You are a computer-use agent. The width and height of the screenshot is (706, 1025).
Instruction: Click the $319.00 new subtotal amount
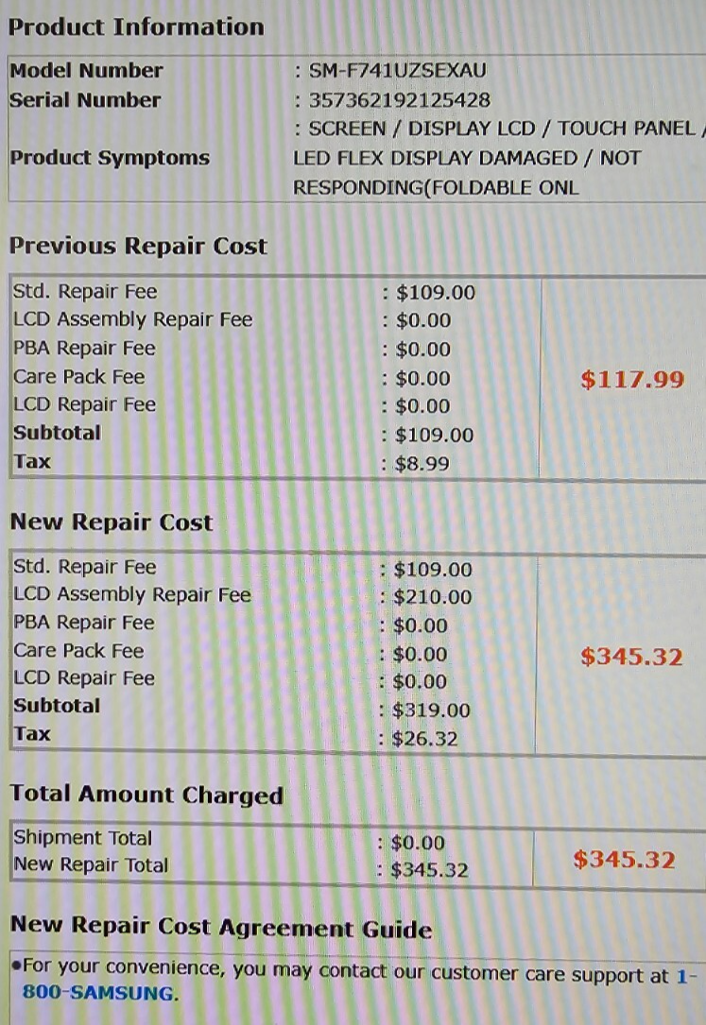(431, 709)
